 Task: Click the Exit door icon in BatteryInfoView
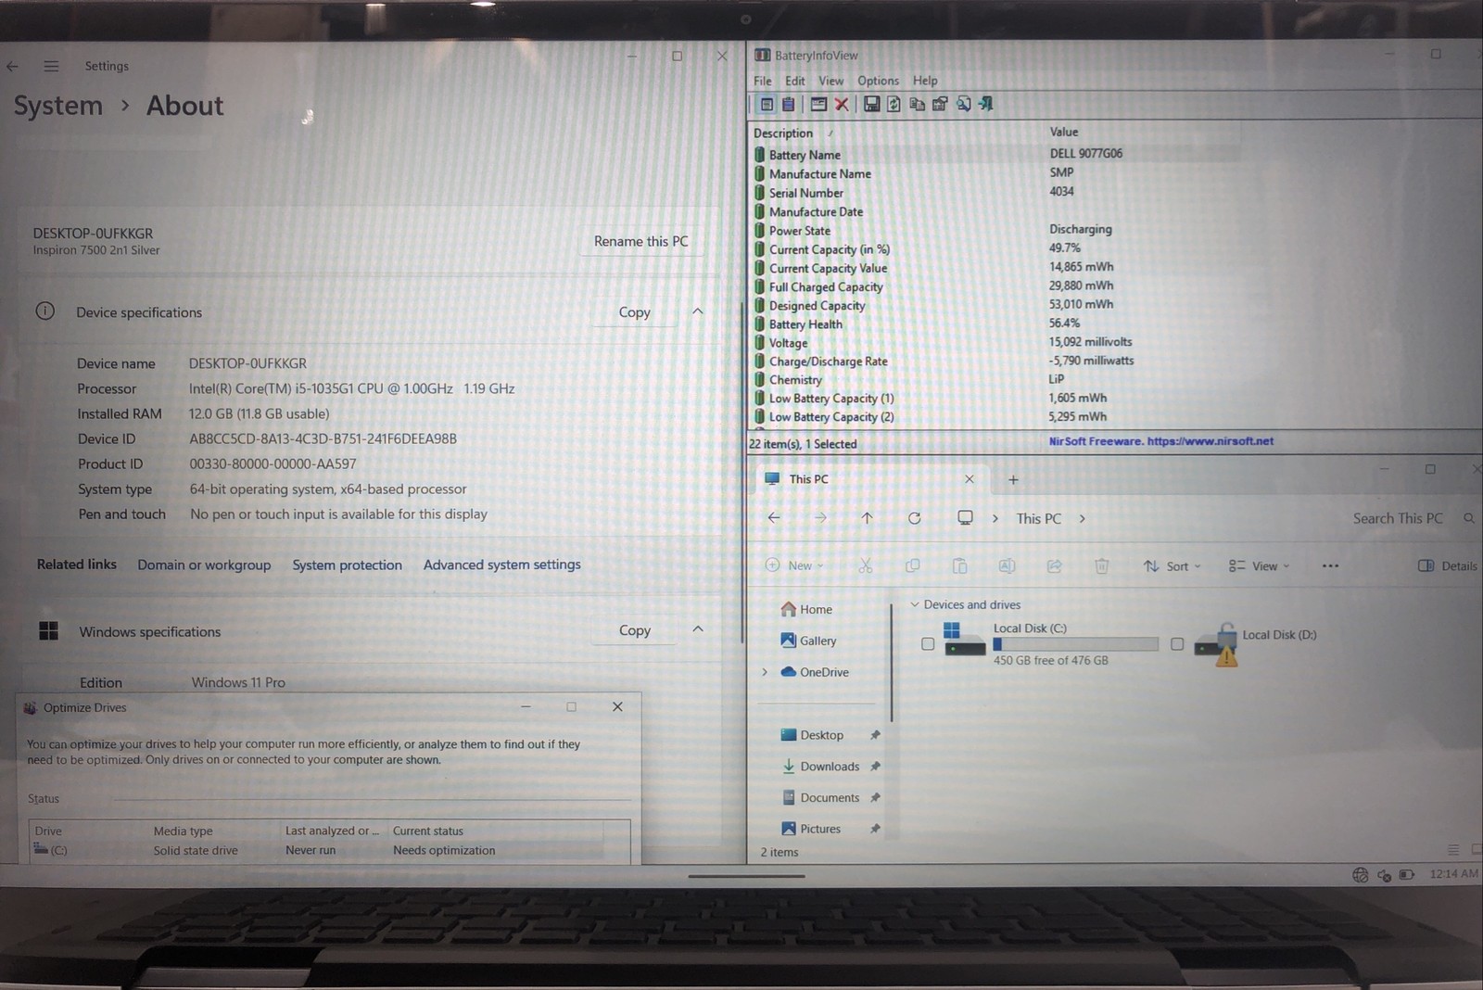pos(985,104)
